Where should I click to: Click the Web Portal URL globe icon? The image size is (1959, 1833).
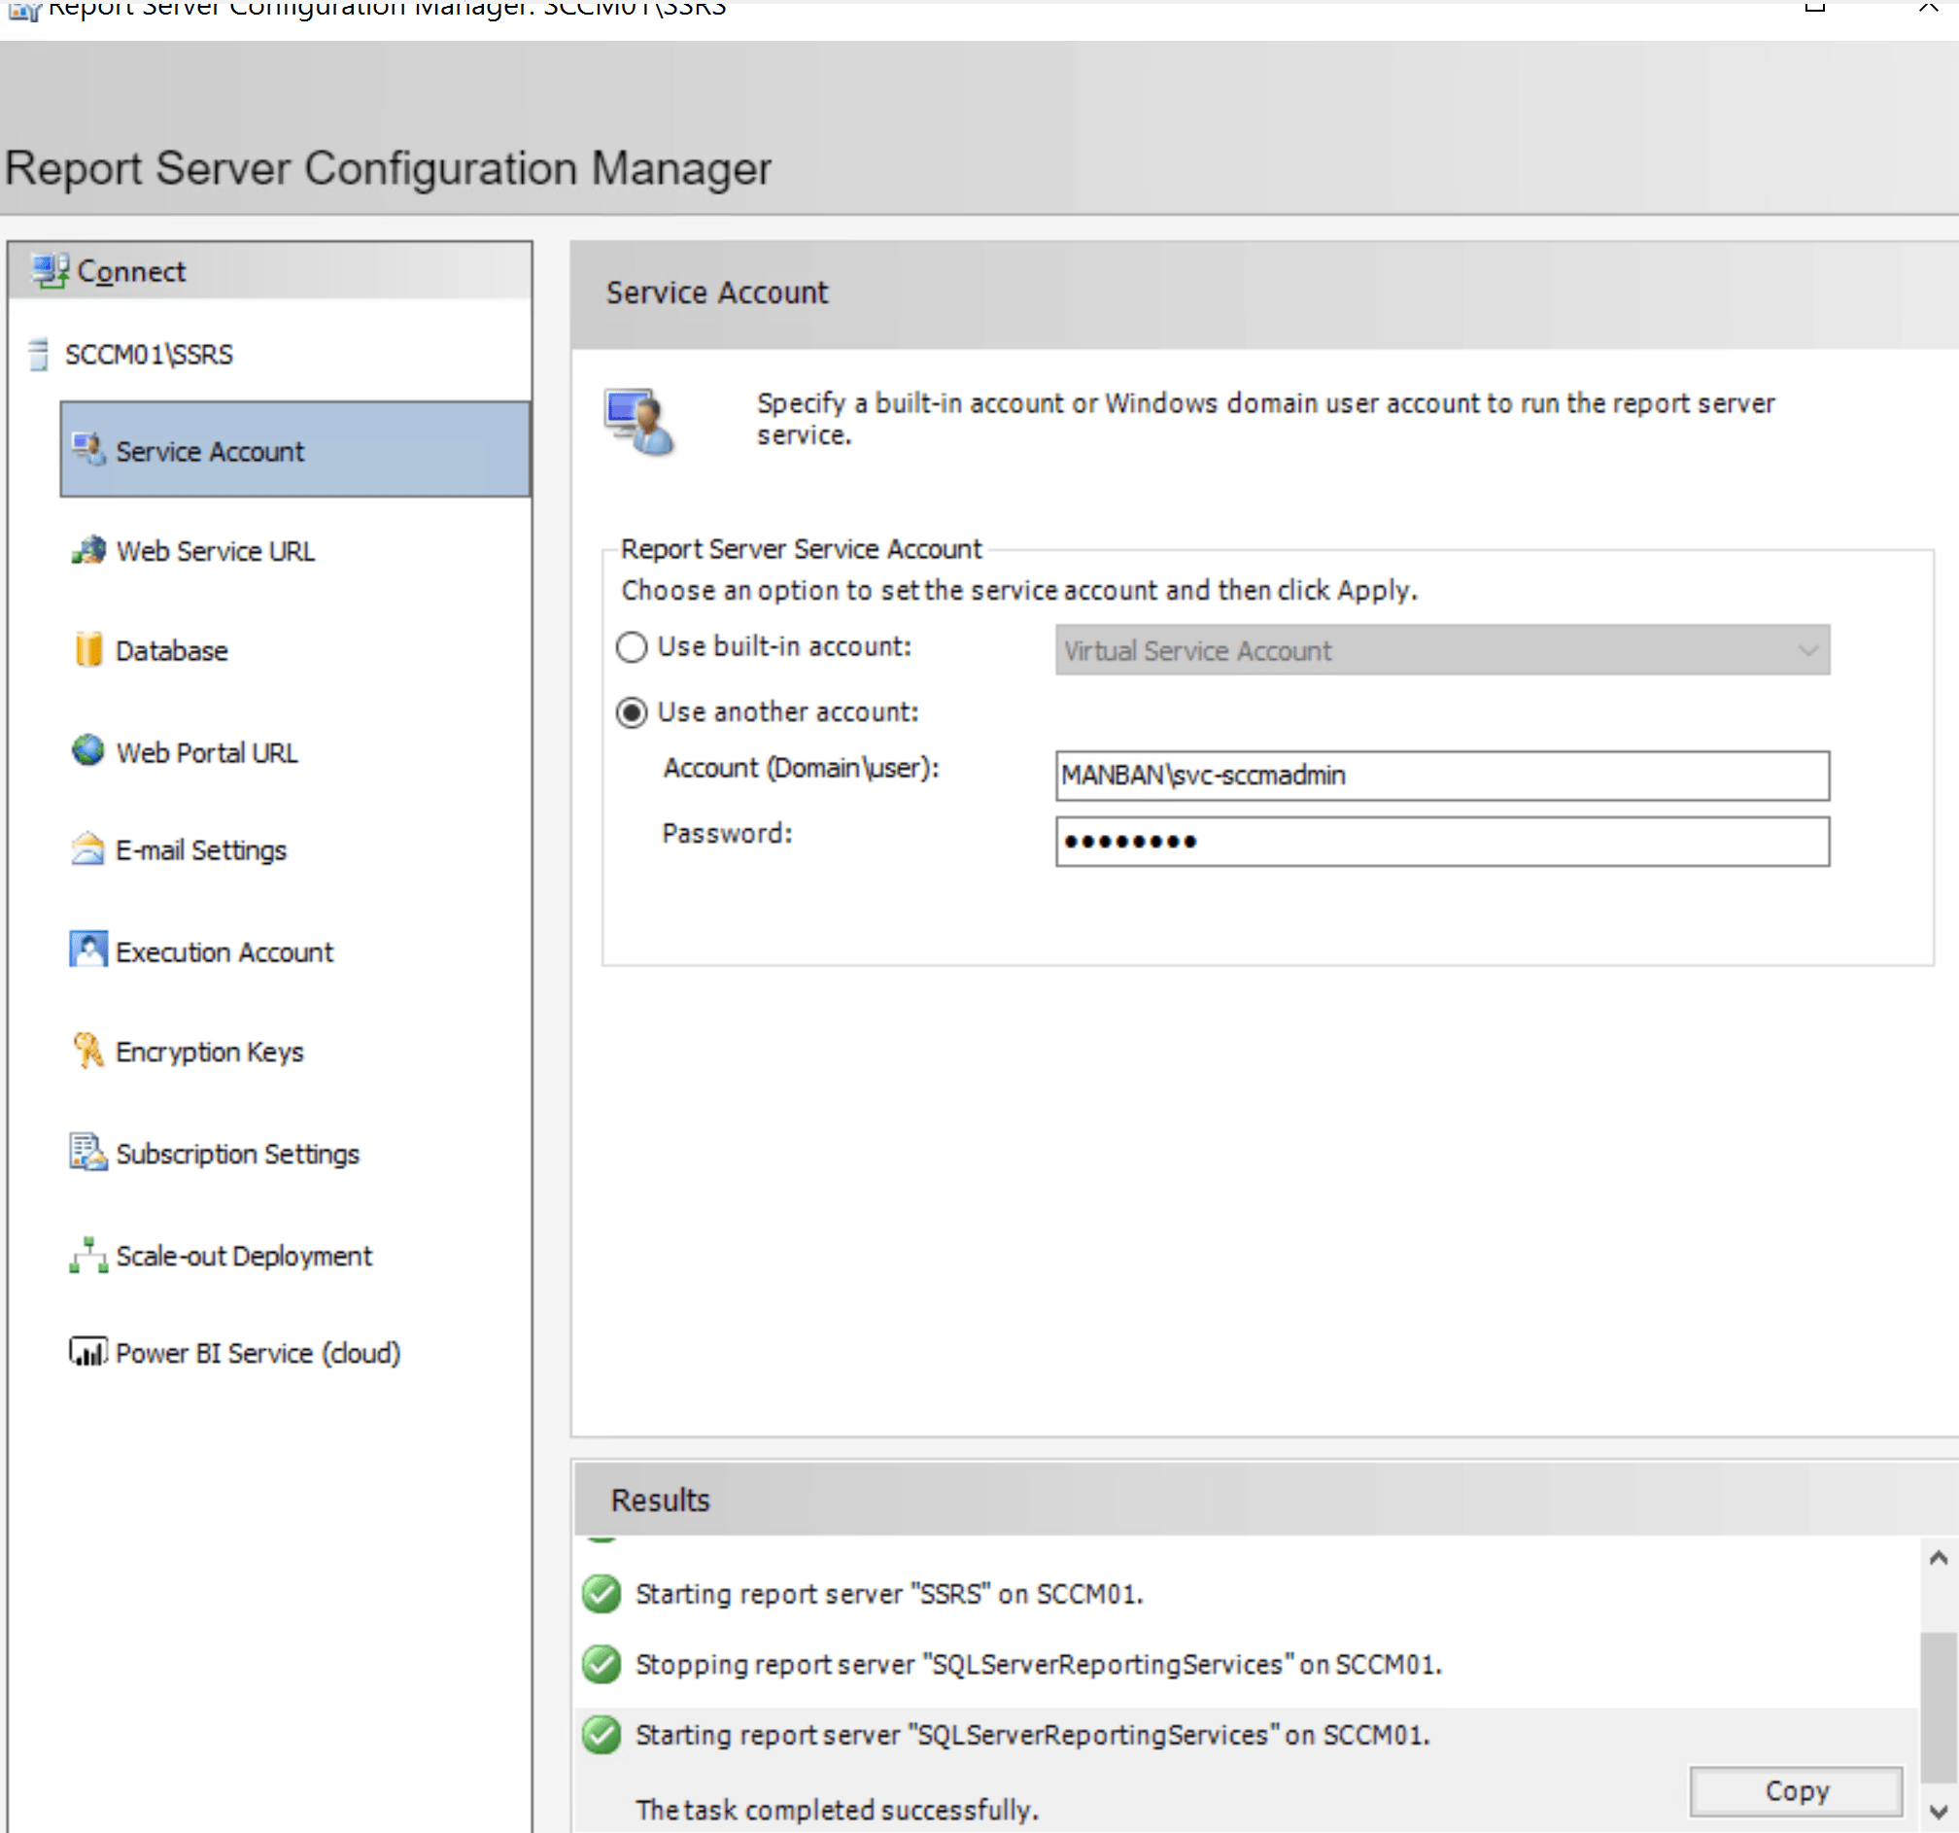(88, 751)
